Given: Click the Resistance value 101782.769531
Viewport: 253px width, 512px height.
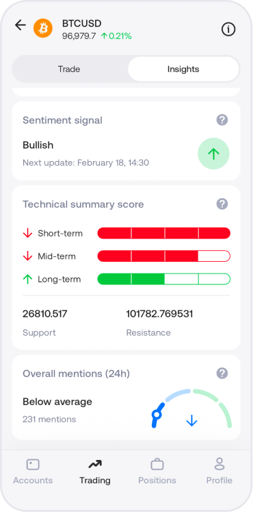Looking at the screenshot, I should click(159, 314).
